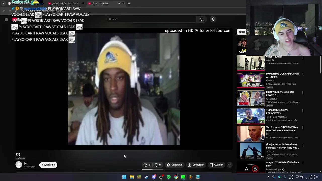Screen dimensions: 322x181
Task: Open the green Kick app in taskbar
Action: (183, 177)
